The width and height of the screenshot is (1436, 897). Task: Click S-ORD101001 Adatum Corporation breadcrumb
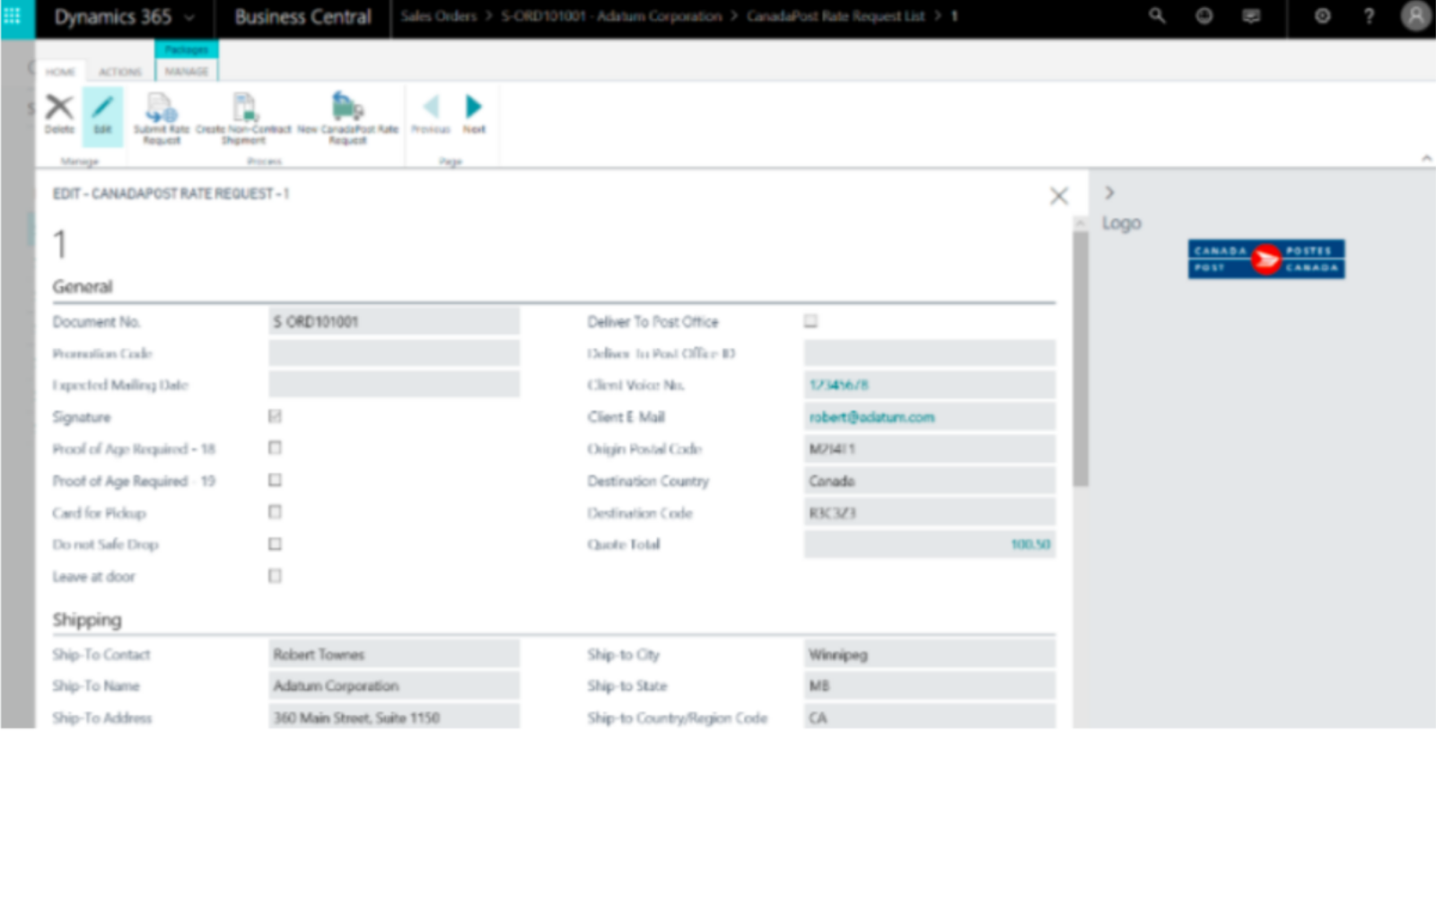[611, 16]
